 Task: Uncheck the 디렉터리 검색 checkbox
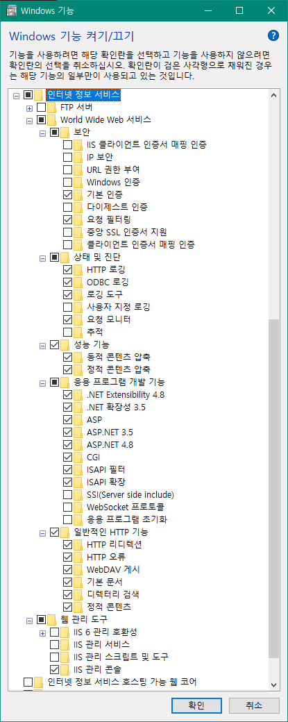point(67,594)
